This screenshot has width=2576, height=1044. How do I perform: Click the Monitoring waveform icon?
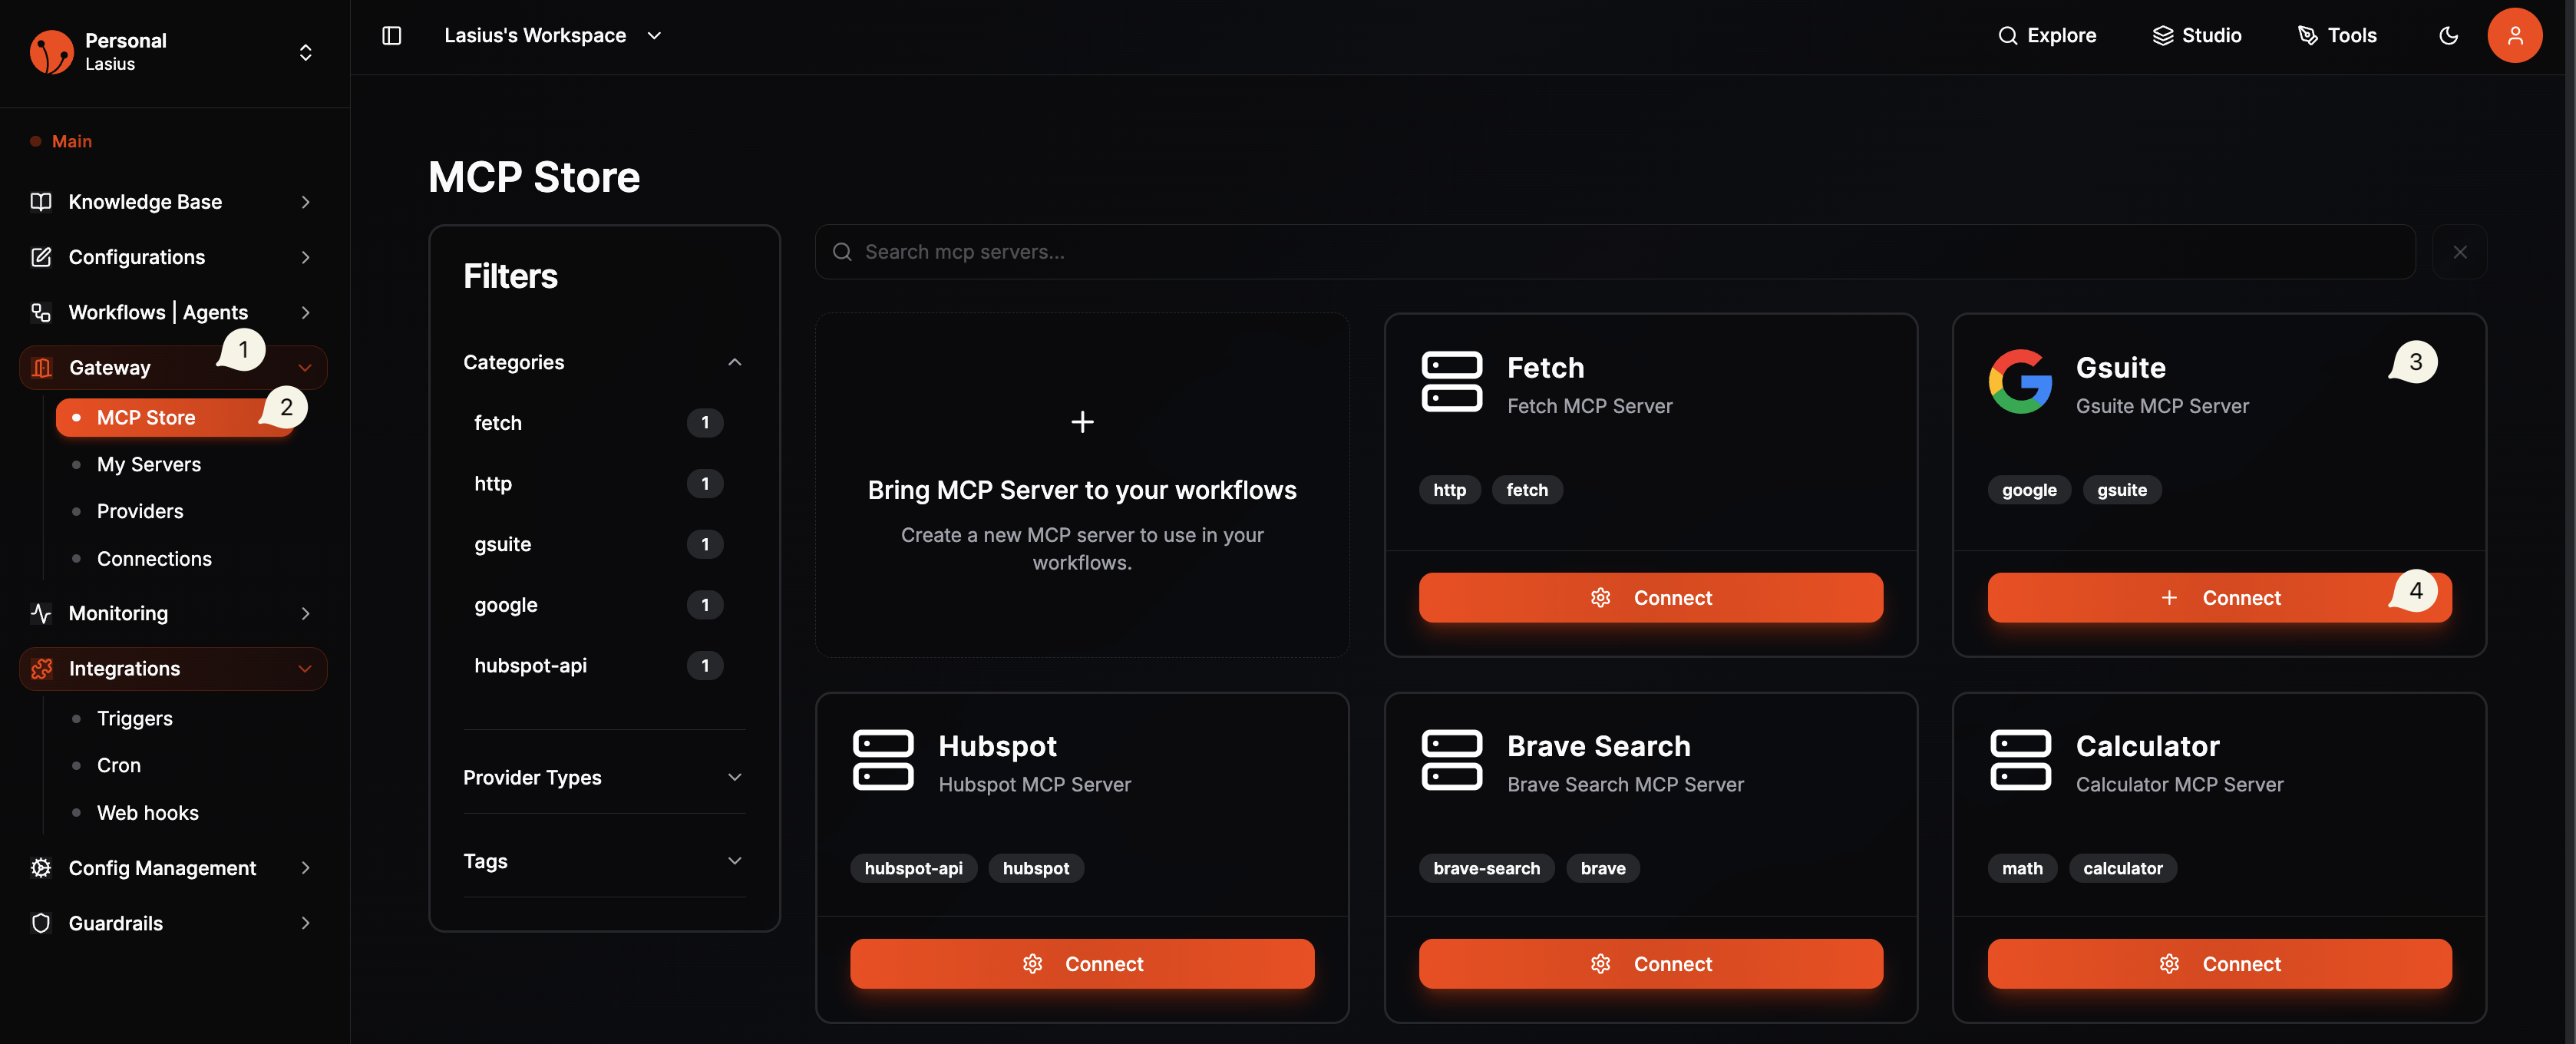(x=41, y=613)
